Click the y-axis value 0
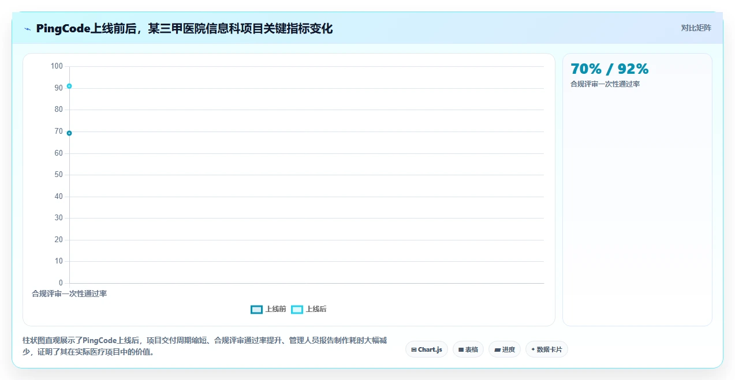735x380 pixels. pyautogui.click(x=61, y=283)
